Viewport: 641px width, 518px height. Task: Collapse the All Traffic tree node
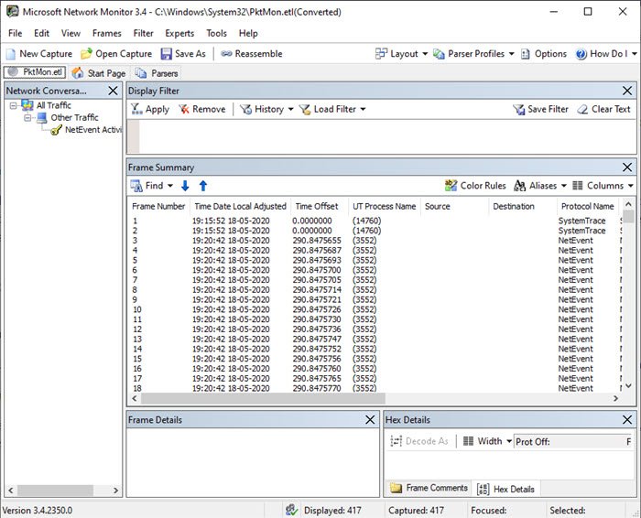click(13, 105)
